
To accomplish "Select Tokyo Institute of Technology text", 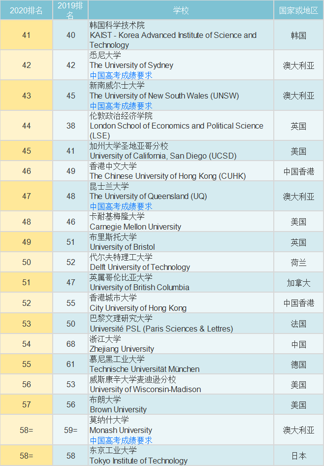I will [139, 461].
